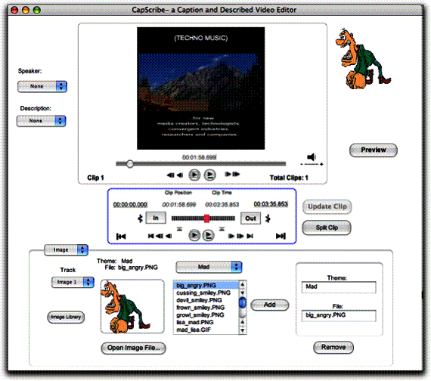
Task: Click the clip editor play button
Action: click(194, 235)
